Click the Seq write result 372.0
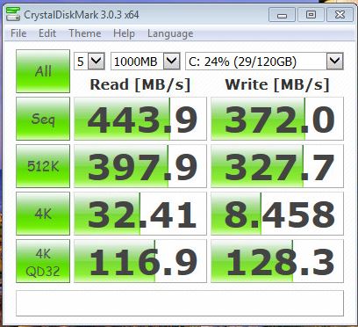Viewport: 358px width, 327px height. coord(277,119)
